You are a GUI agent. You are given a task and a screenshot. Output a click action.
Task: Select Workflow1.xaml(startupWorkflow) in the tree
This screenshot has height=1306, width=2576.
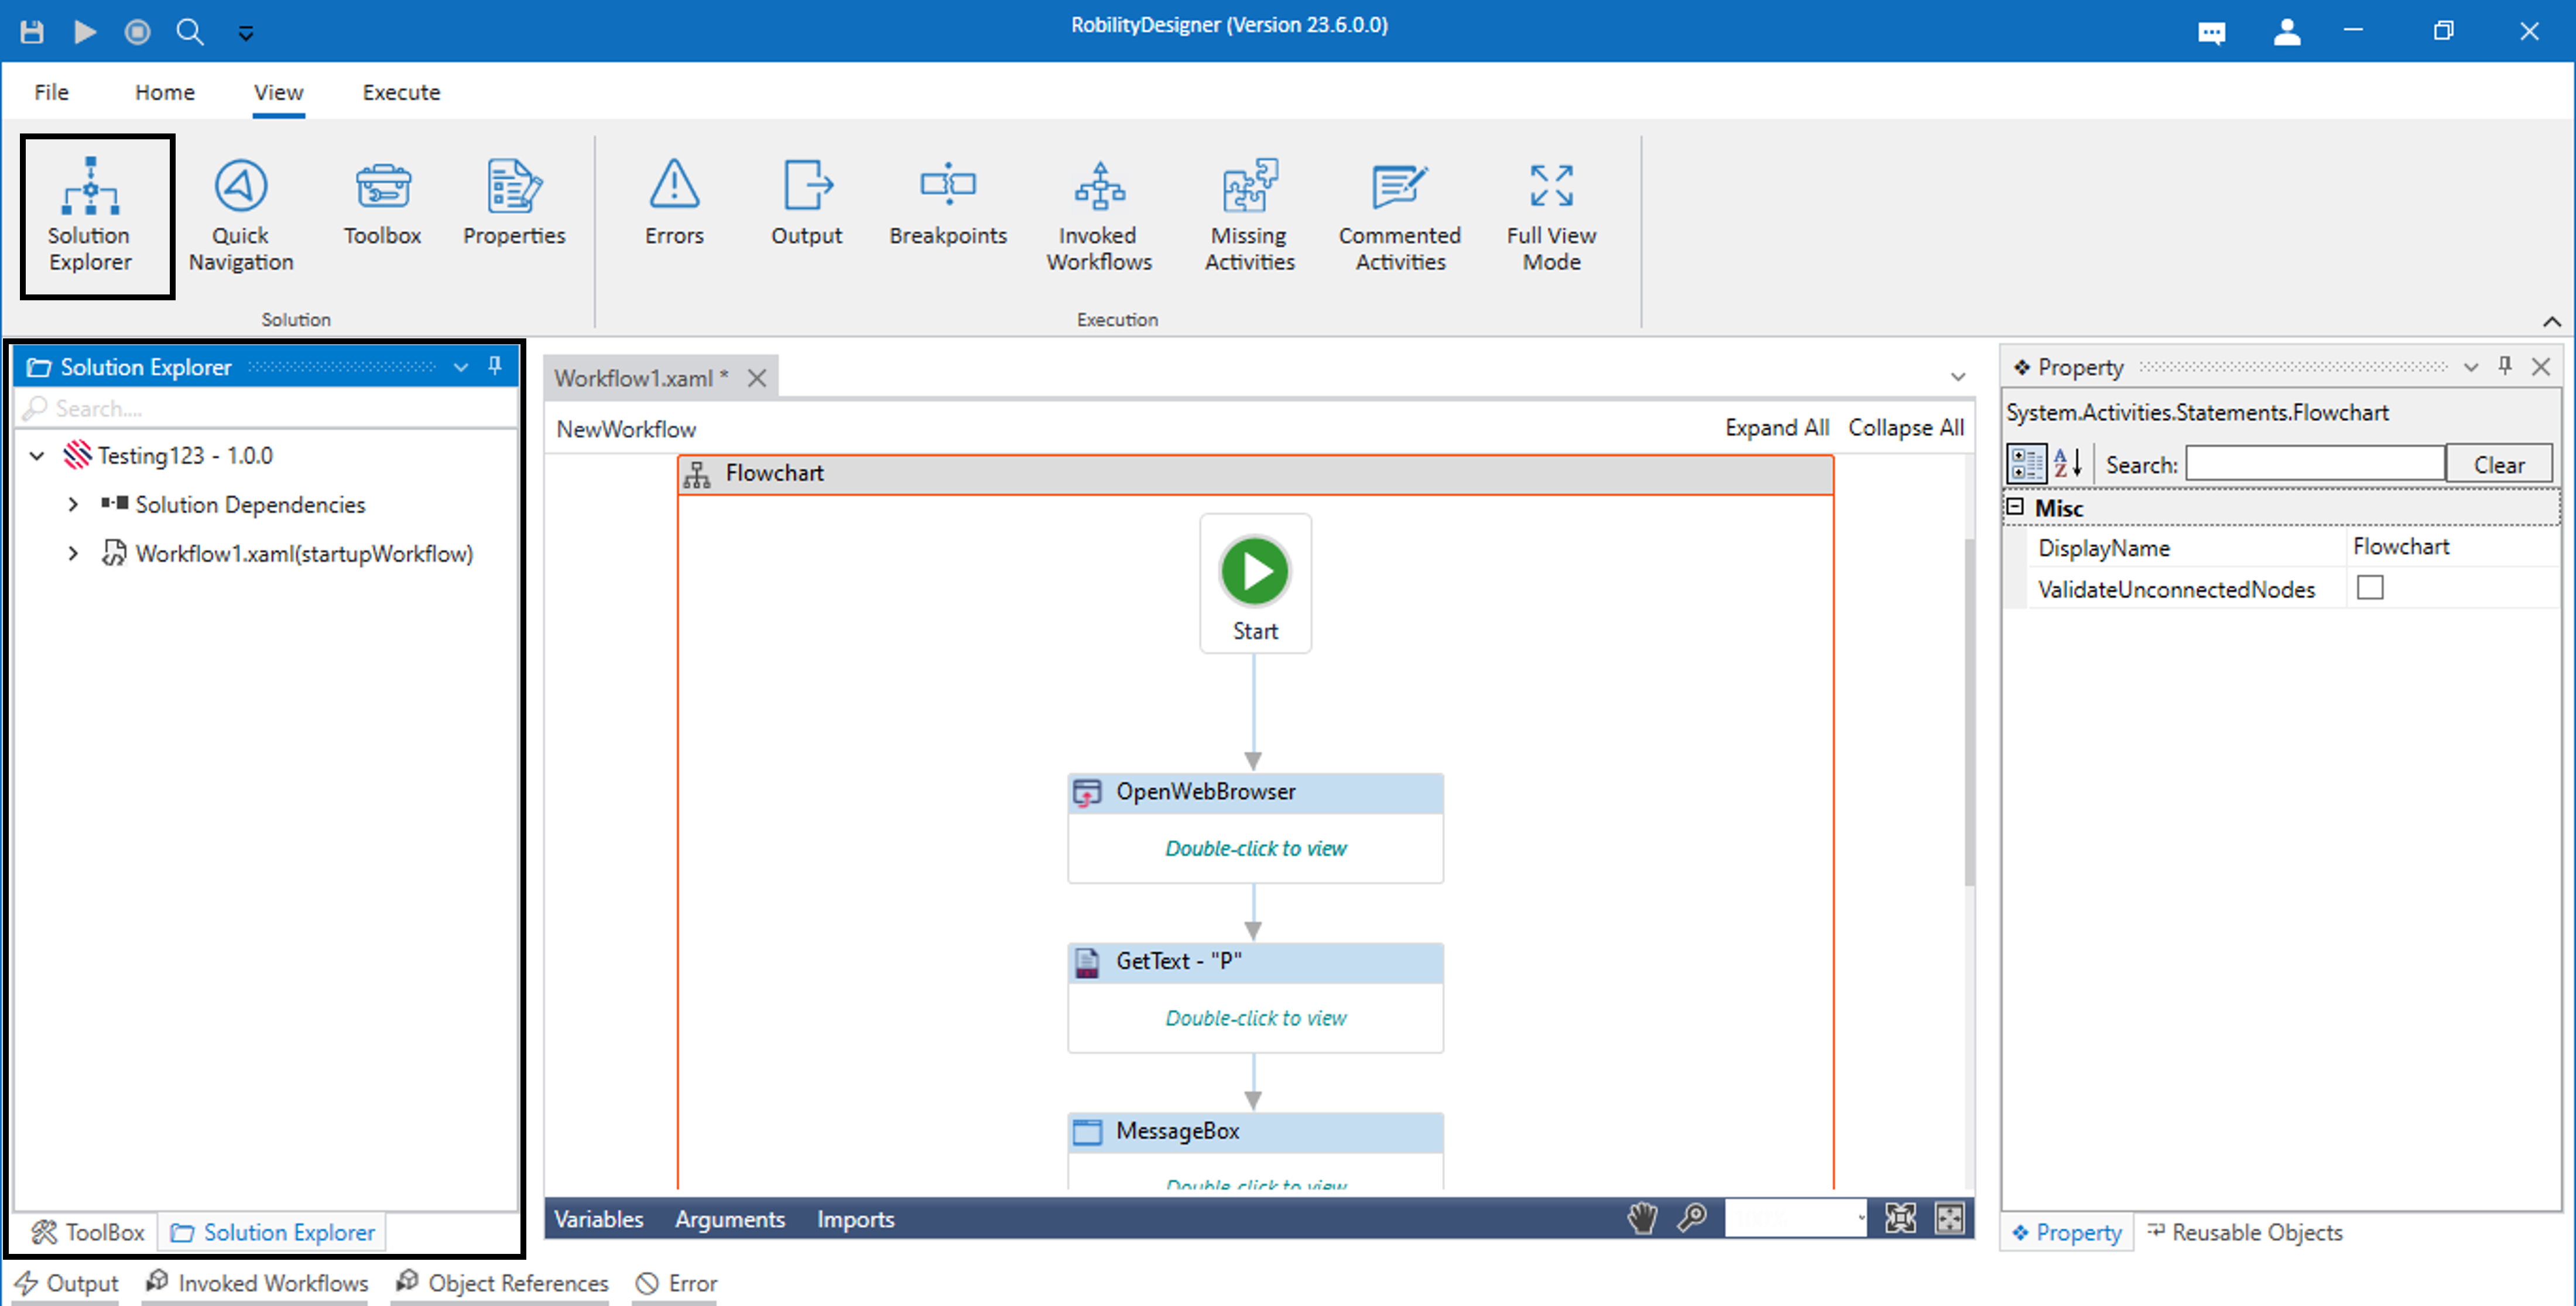click(x=304, y=553)
